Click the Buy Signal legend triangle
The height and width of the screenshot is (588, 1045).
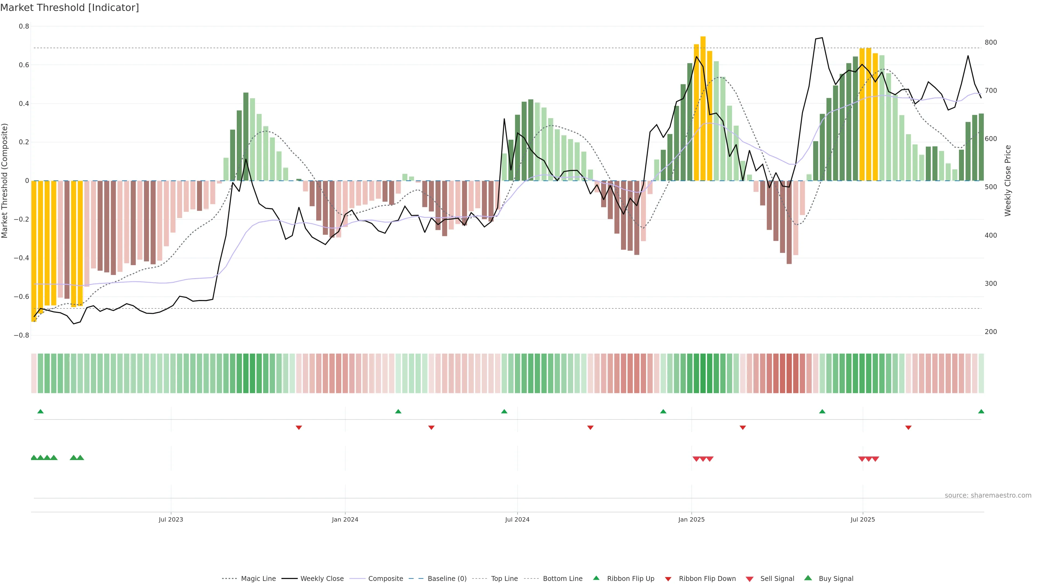(808, 578)
